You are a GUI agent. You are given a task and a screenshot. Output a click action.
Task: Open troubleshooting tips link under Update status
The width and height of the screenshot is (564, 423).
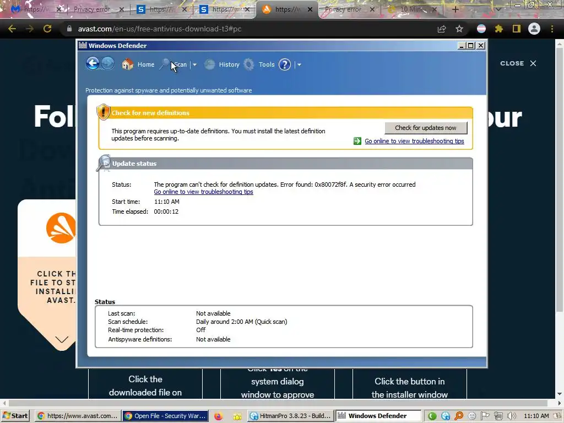[x=204, y=192]
